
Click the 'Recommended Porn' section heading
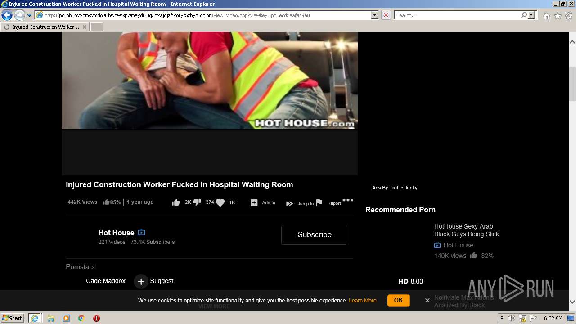click(x=400, y=210)
